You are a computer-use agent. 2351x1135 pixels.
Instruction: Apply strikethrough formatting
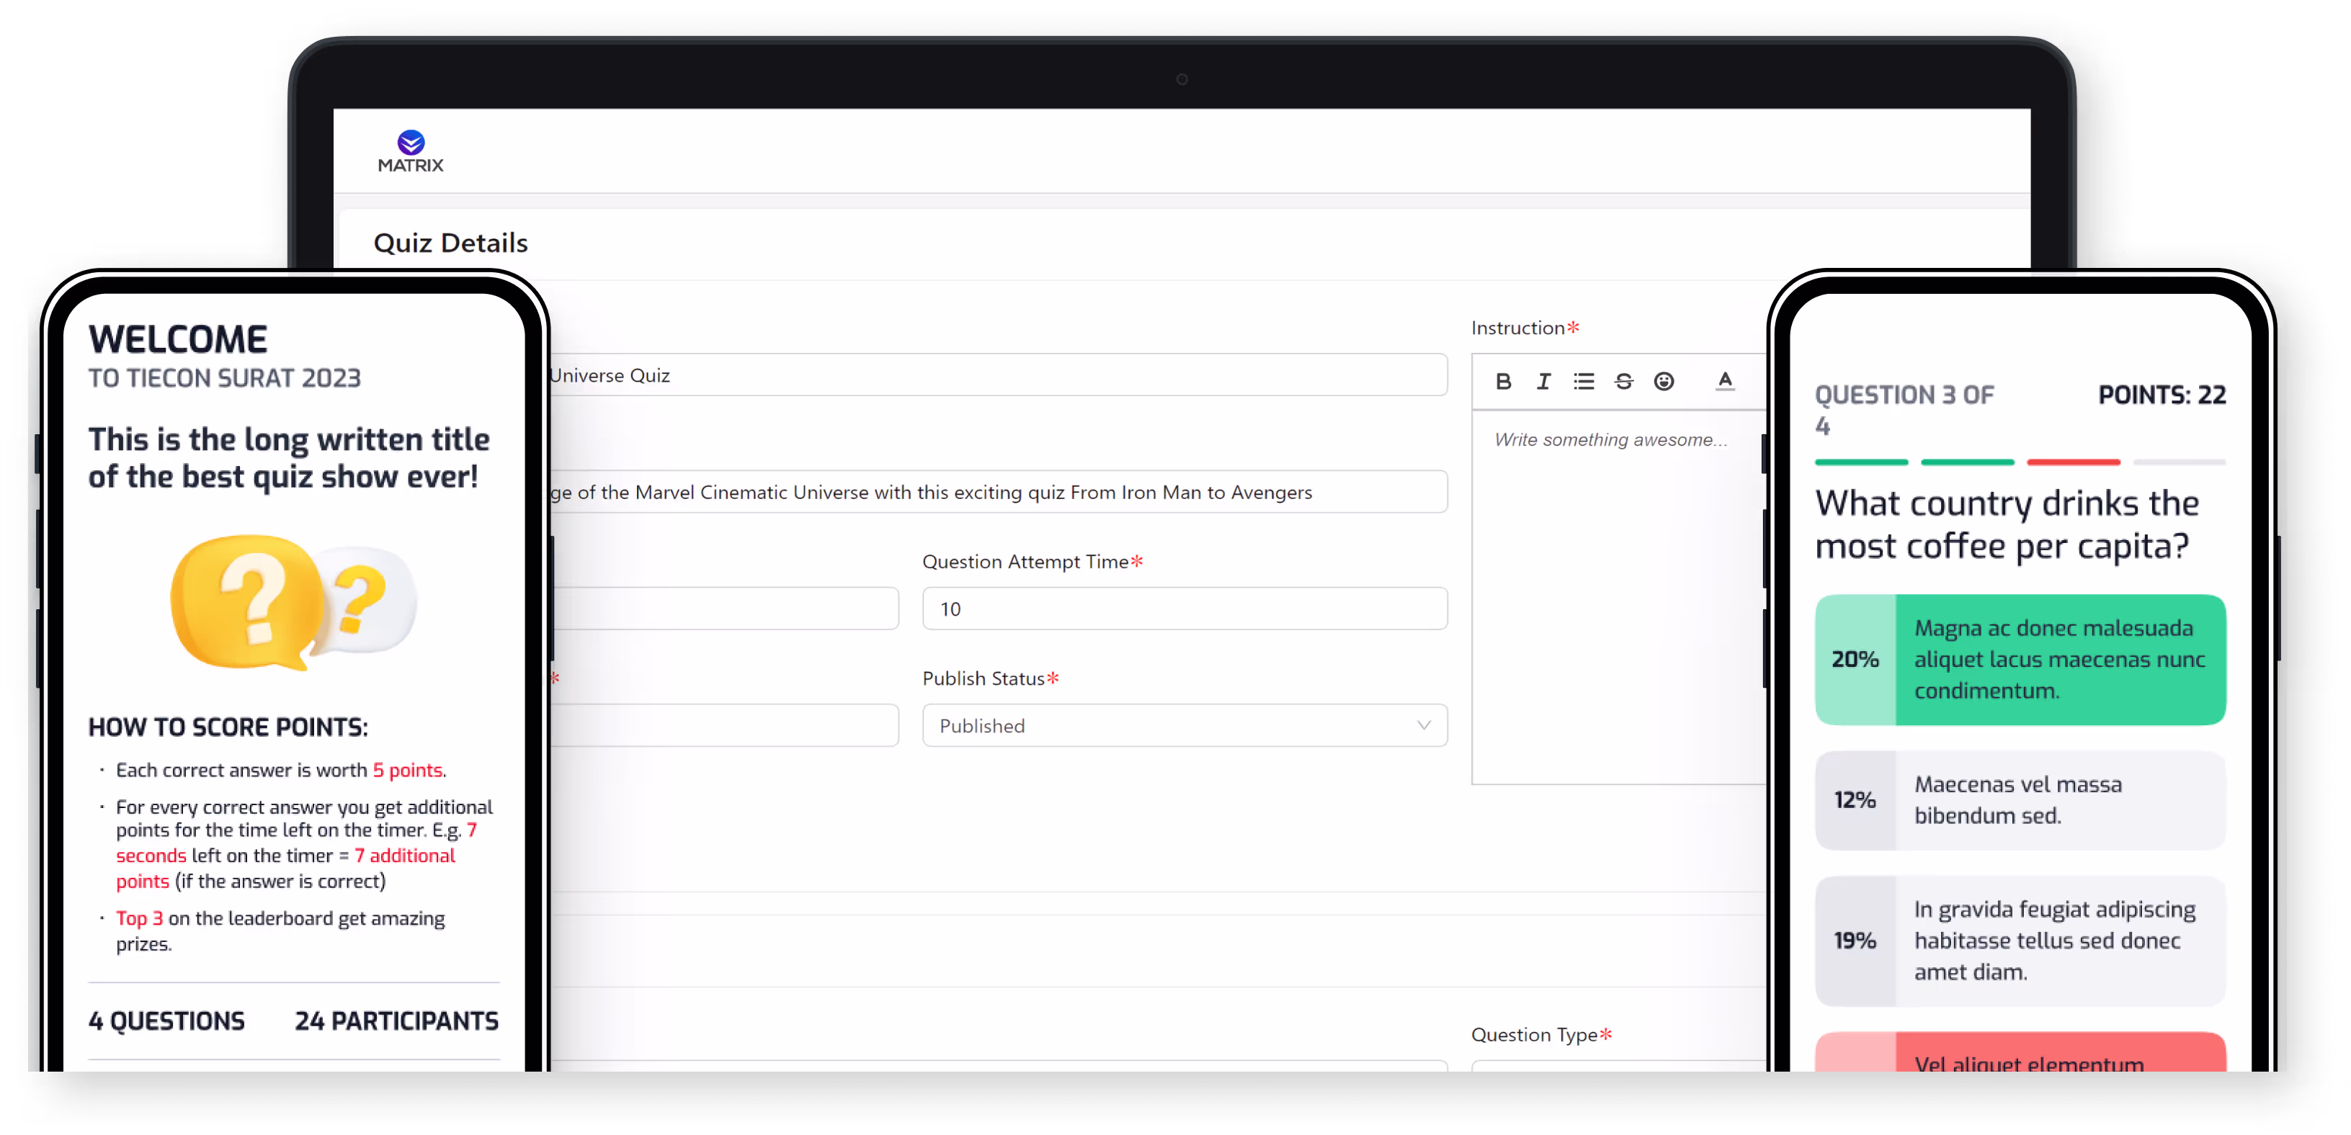pyautogui.click(x=1623, y=382)
